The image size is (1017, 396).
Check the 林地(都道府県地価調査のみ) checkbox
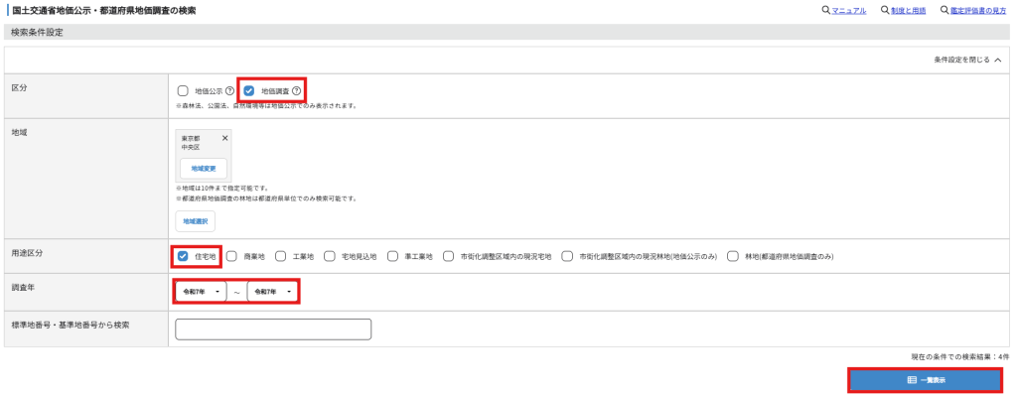click(x=733, y=256)
